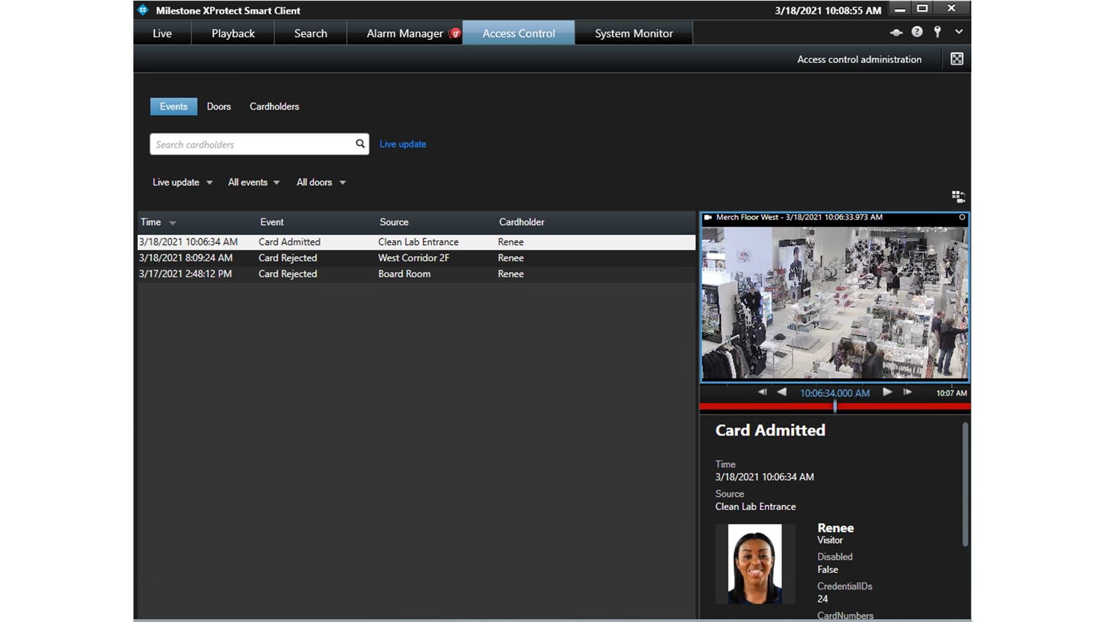Maximize the Smart Client window
The image size is (1106, 622).
coord(922,8)
